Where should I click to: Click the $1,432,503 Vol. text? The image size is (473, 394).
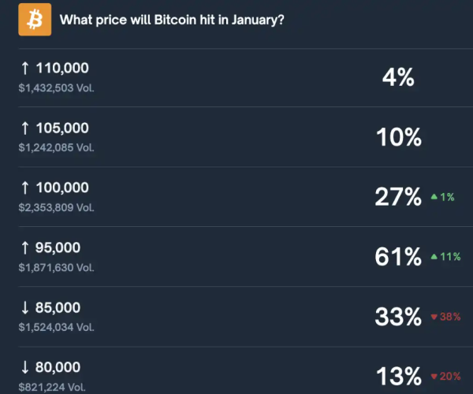(x=56, y=87)
